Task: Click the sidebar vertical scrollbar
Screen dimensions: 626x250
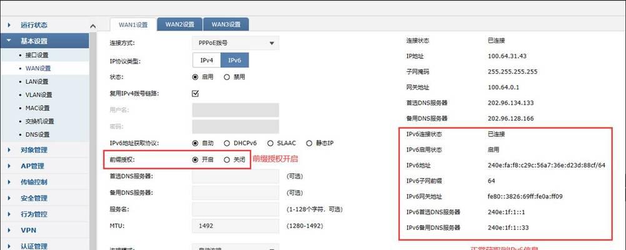Action: point(93,140)
